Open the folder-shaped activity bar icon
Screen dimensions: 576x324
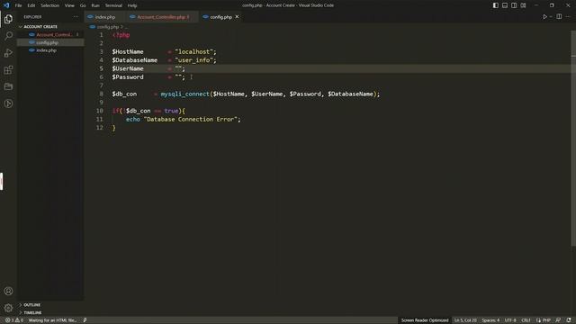8,86
